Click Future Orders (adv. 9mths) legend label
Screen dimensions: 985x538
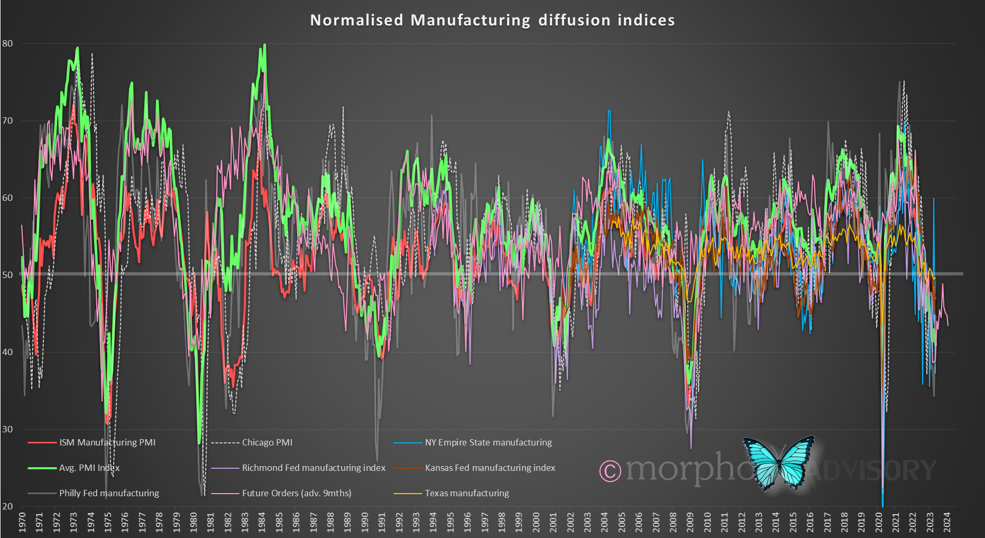297,493
